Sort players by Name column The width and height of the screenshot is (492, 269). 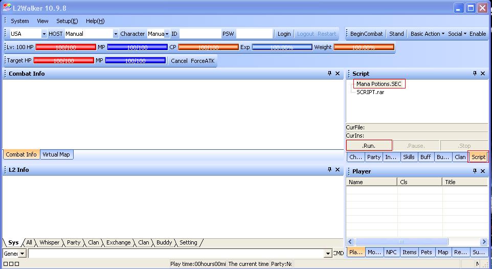(x=371, y=182)
